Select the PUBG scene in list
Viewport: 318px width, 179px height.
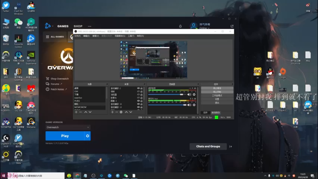pos(90,101)
